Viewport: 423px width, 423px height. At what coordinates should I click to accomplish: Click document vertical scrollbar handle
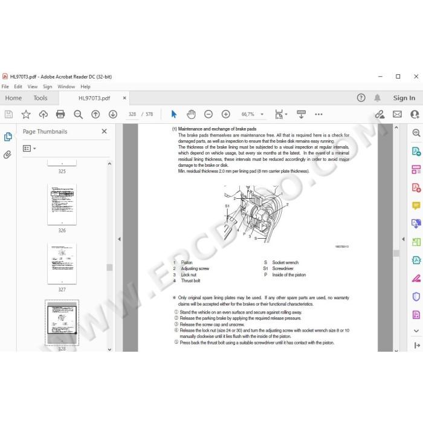[396, 253]
